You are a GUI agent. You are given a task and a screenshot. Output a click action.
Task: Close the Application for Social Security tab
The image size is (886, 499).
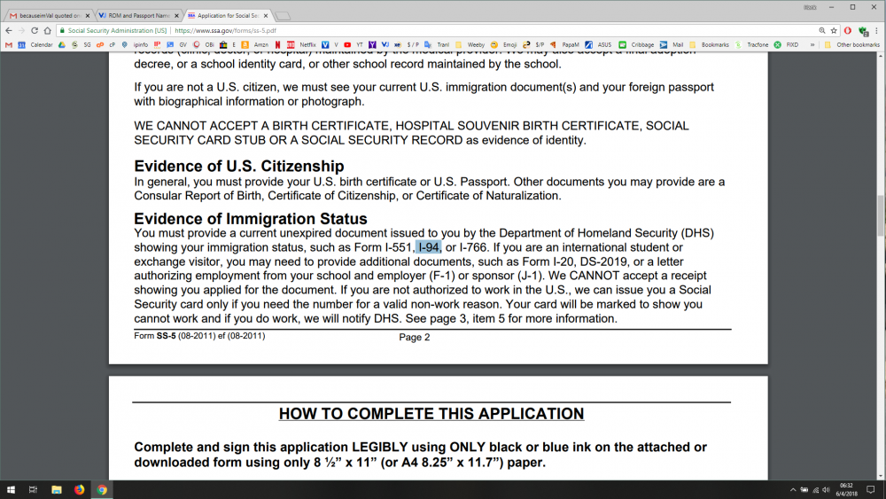tap(266, 16)
